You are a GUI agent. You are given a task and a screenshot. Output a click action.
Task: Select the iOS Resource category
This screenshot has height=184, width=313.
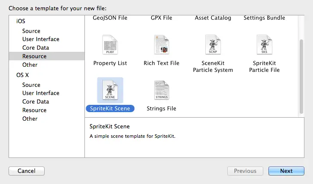(x=34, y=56)
